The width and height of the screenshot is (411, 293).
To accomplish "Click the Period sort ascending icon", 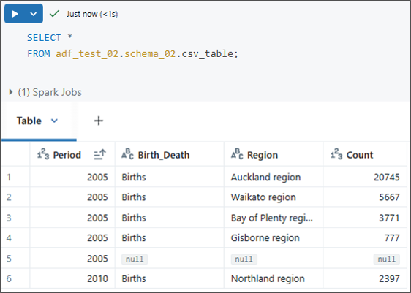I will click(x=100, y=155).
